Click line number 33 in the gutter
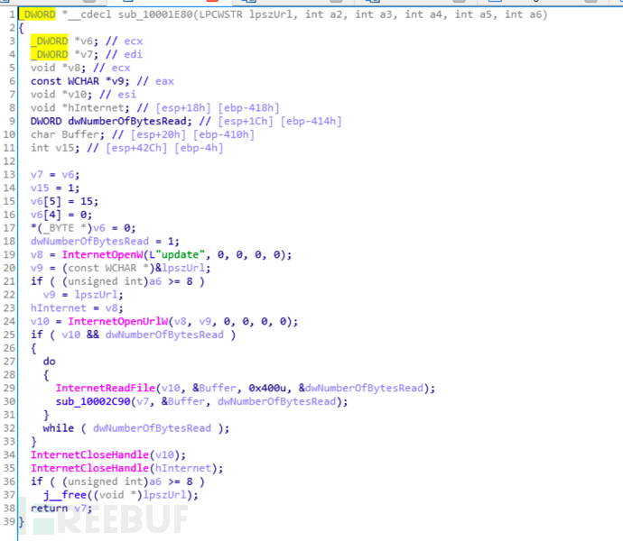Screen dimensions: 623x541 click(9, 442)
